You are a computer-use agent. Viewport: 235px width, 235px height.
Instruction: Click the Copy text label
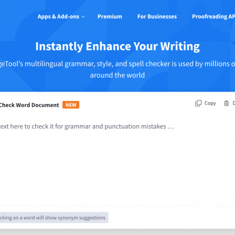pos(210,103)
